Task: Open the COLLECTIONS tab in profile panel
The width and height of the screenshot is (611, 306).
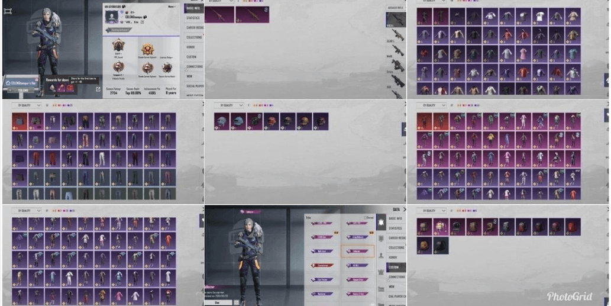Action: 193,37
